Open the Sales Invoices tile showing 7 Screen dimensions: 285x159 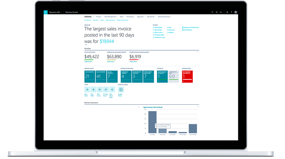(112, 76)
